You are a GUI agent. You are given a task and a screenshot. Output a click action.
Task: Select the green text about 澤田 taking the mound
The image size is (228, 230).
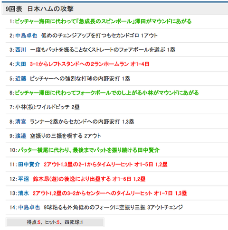point(103,21)
